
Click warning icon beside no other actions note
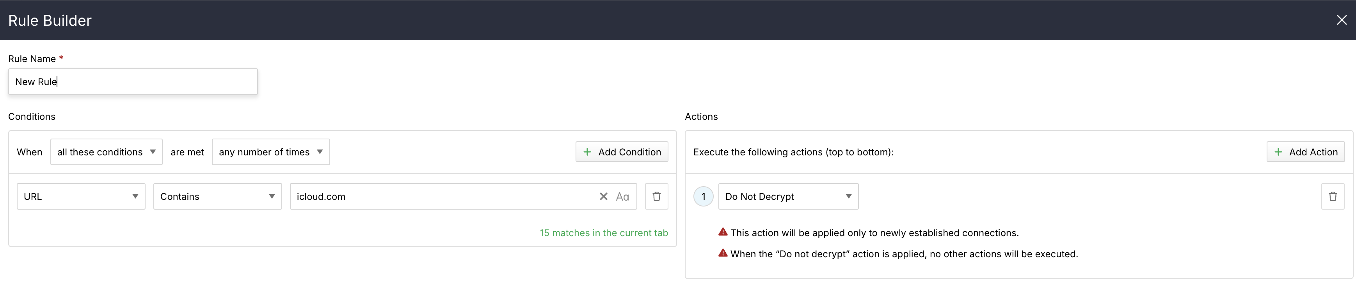coord(723,253)
